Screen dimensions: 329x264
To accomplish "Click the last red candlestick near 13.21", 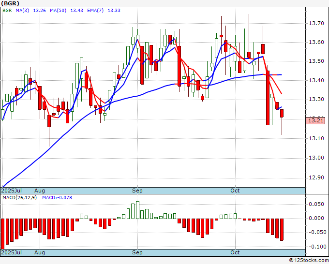I will (282, 113).
